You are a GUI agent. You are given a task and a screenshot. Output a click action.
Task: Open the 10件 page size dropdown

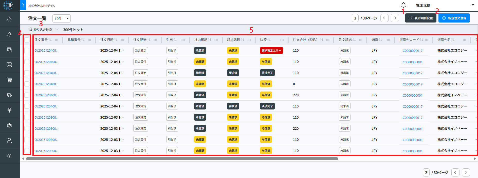(62, 18)
